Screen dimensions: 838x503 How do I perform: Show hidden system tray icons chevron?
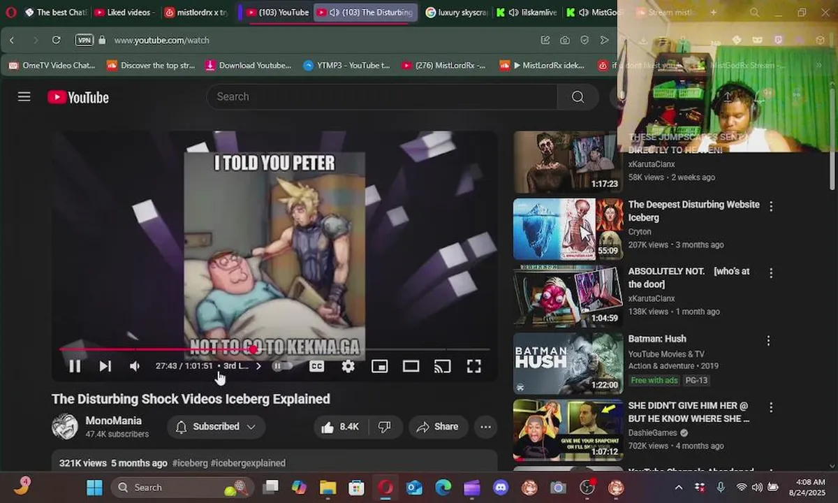pyautogui.click(x=679, y=487)
